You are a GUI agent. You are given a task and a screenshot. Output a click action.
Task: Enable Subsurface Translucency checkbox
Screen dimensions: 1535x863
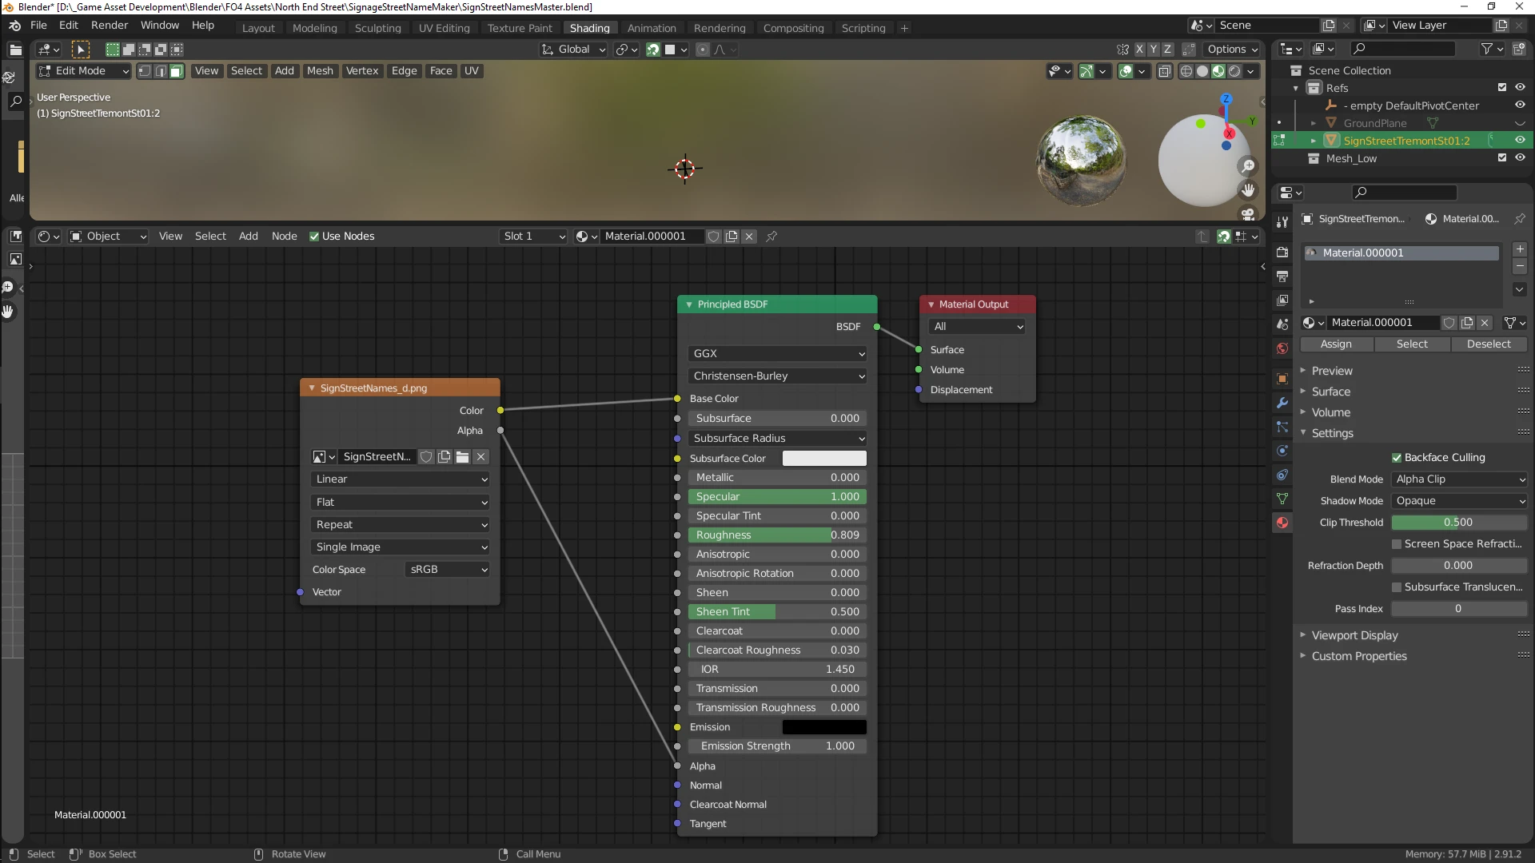(x=1397, y=587)
